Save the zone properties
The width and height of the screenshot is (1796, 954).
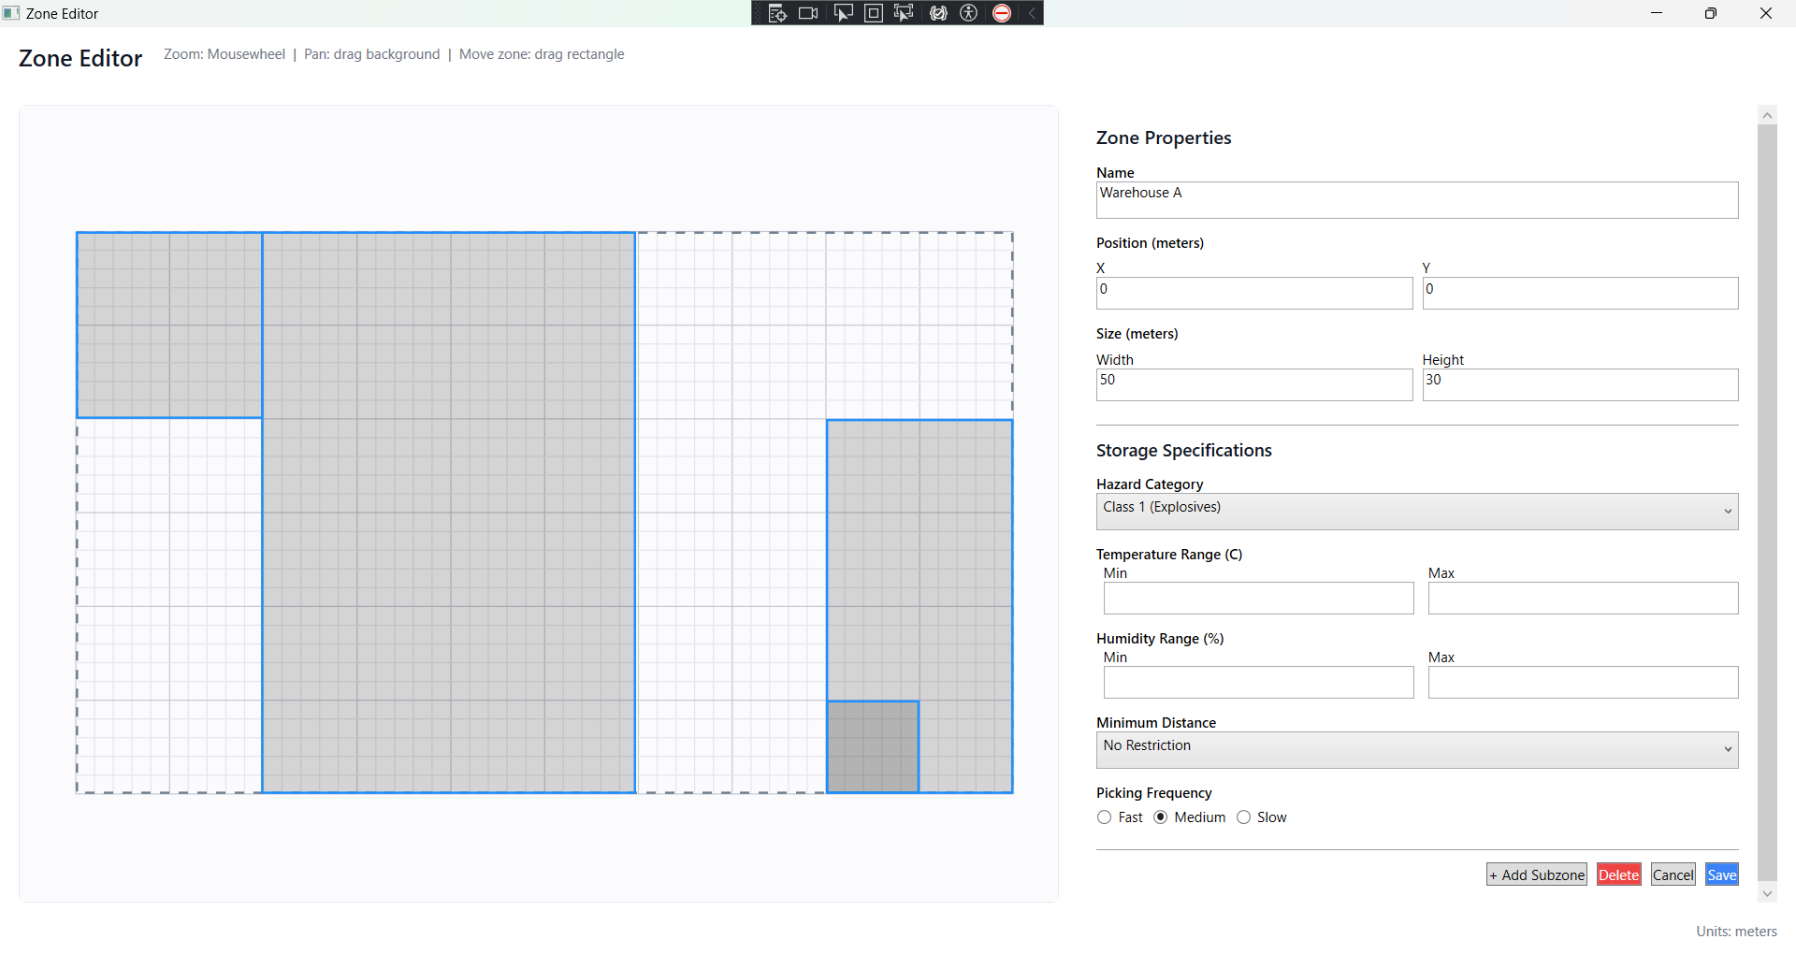(1720, 874)
